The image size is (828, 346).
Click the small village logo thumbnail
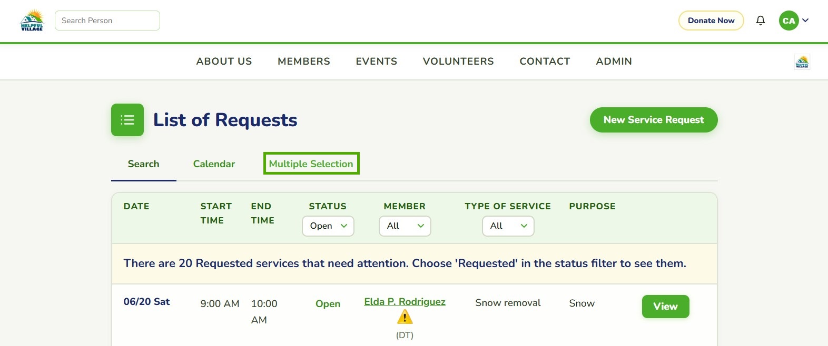click(802, 62)
